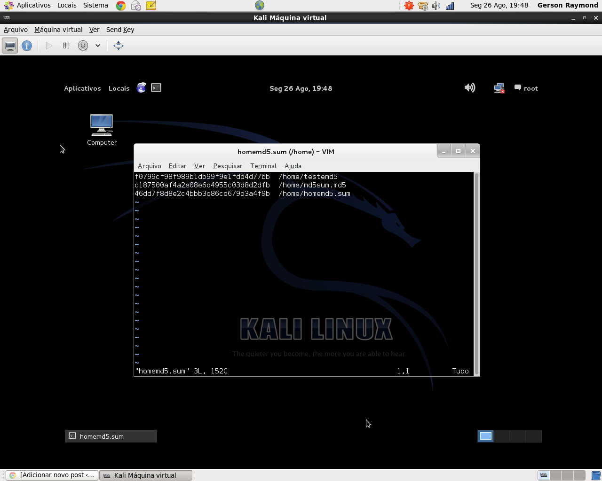Image resolution: width=602 pixels, height=481 pixels.
Task: Open the Ajuda menu in VIM window
Action: [293, 166]
